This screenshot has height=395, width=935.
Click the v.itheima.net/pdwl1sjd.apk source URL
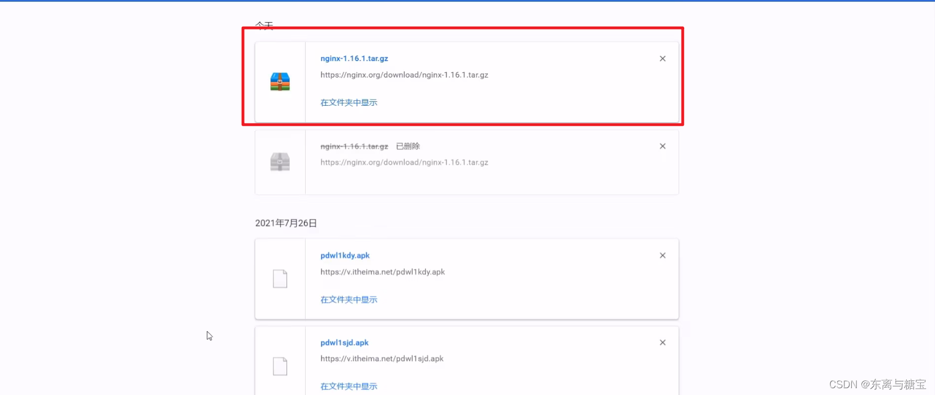pos(382,359)
